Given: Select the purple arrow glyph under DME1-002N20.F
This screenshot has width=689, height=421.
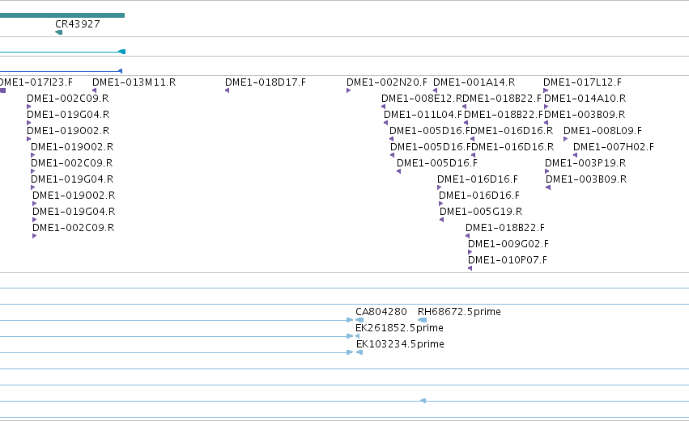Looking at the screenshot, I should (348, 91).
